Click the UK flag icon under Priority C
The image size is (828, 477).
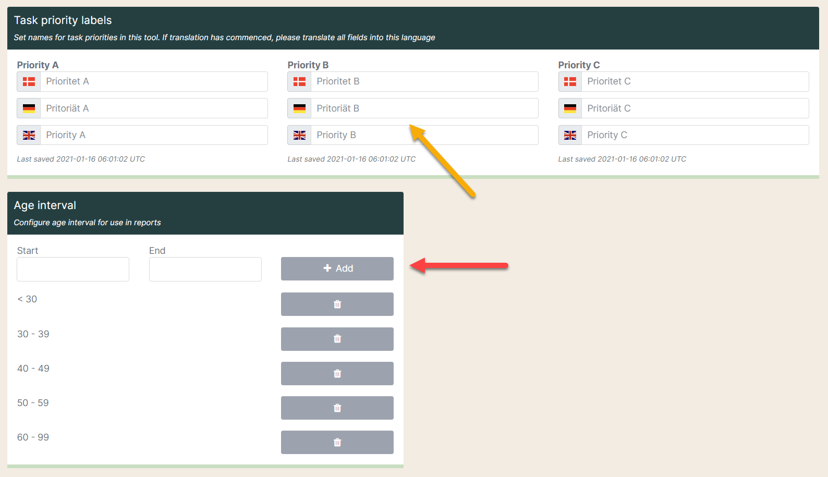[x=570, y=136]
